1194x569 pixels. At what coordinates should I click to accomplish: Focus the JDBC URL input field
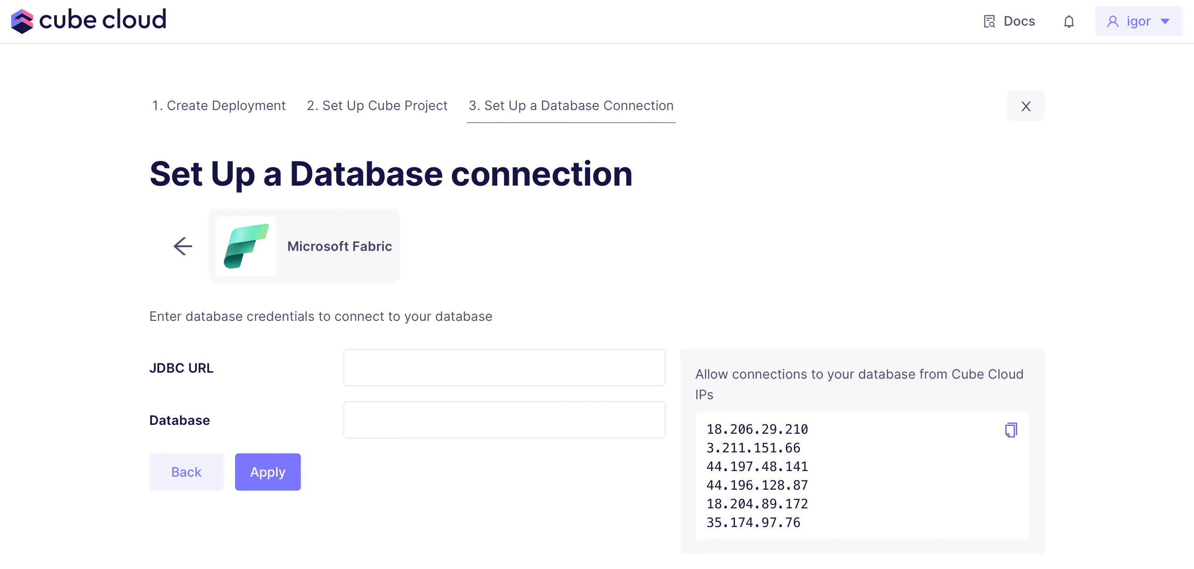pyautogui.click(x=504, y=368)
